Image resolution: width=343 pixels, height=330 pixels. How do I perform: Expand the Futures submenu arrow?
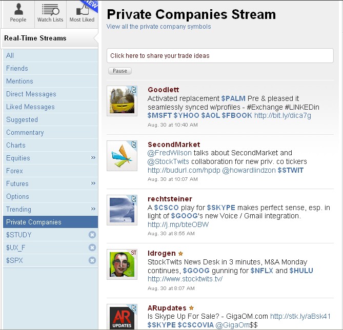click(93, 183)
